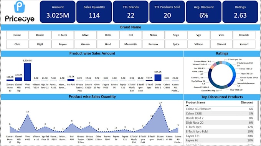The image size is (261, 146).
Task: Filter dashboard by Xsmart brand
Action: tap(244, 44)
